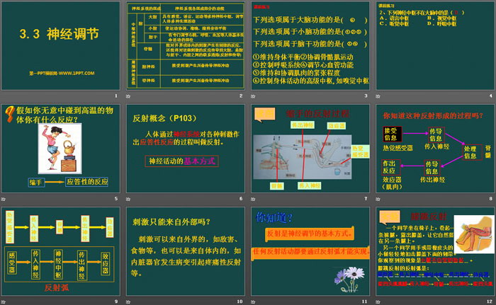Screen dimensions: 496x305
Task: Select slide 11 你知道 with flower
Action: click(x=310, y=251)
